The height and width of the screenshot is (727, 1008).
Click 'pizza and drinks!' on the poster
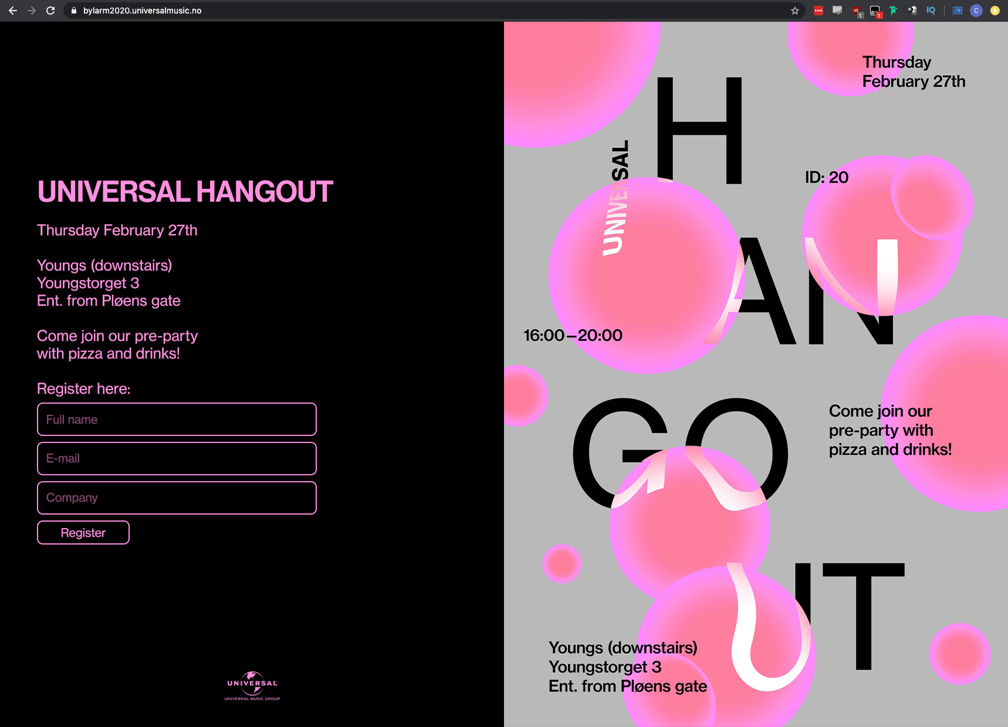tap(890, 449)
